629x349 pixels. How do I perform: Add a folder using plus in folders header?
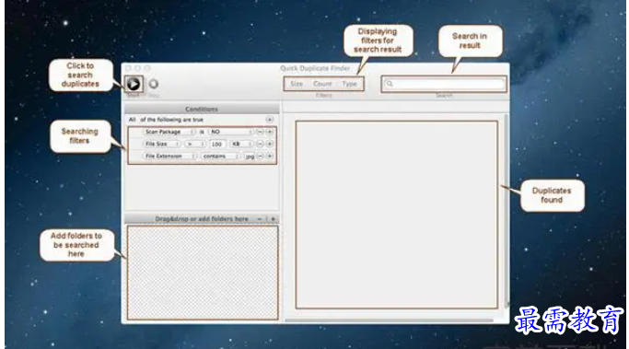click(x=274, y=219)
